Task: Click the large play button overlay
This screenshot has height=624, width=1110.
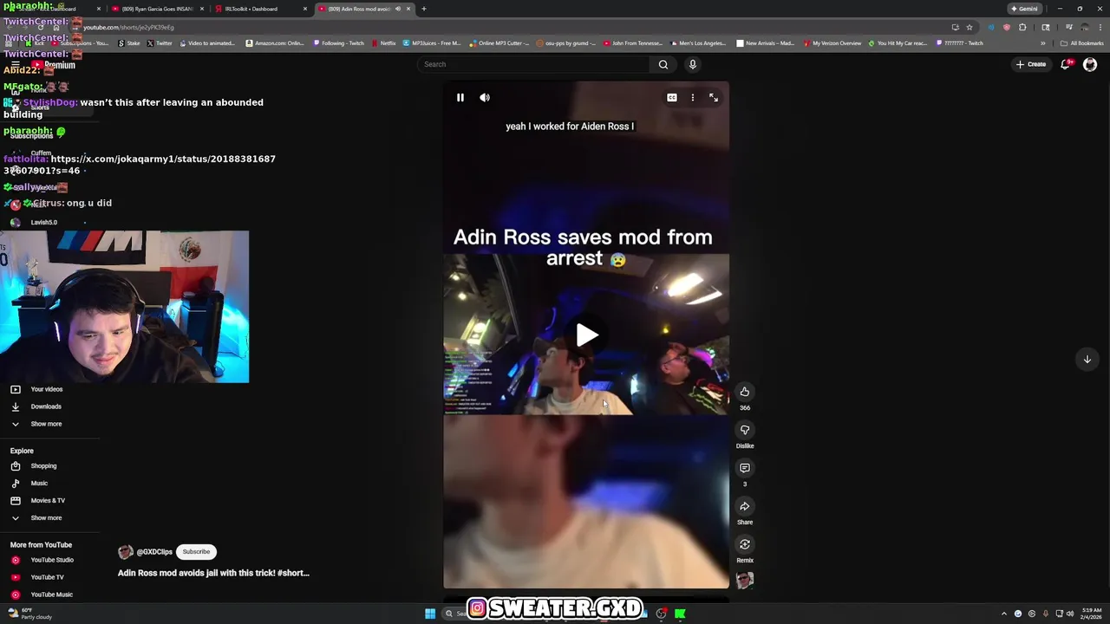Action: point(587,335)
